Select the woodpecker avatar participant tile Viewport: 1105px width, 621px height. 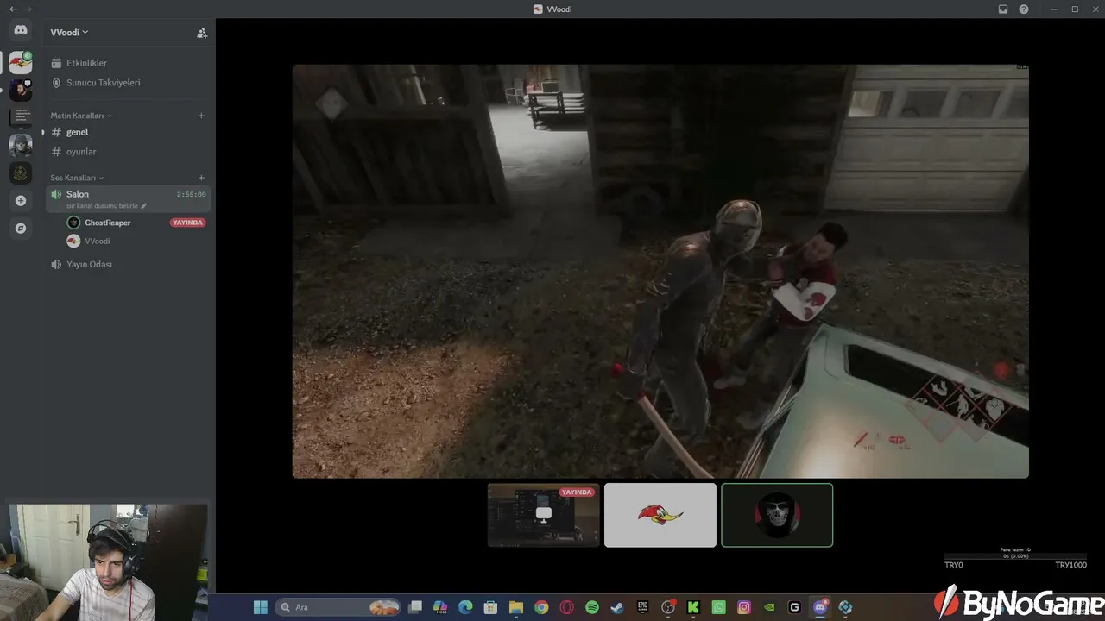660,515
